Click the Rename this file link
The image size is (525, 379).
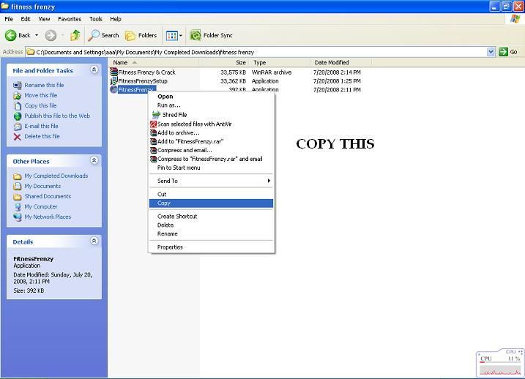tap(44, 86)
